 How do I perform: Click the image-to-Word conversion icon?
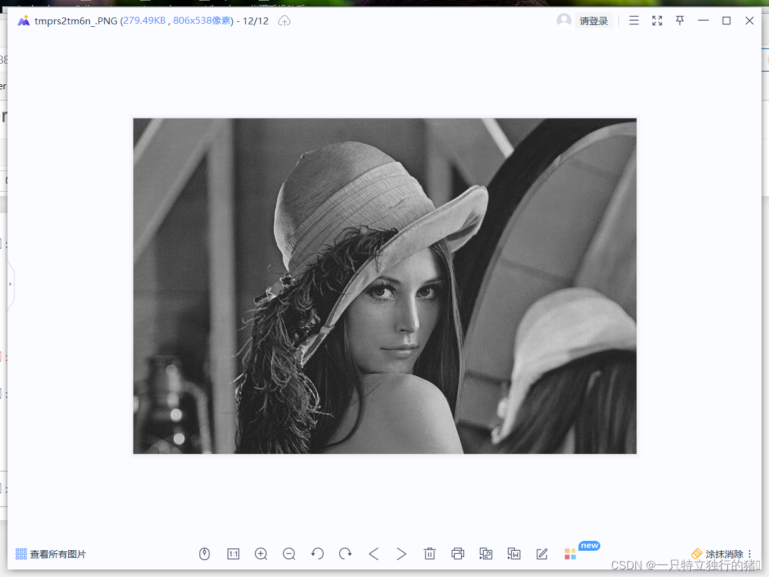click(x=514, y=554)
